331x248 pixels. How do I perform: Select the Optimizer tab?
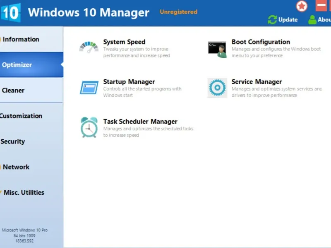31,65
